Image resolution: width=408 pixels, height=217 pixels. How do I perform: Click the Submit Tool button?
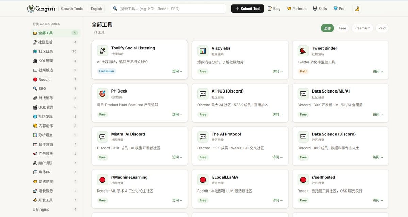click(247, 9)
